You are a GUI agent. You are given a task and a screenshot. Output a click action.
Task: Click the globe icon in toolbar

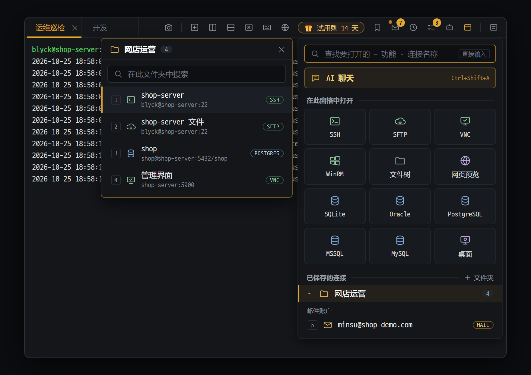tap(285, 28)
